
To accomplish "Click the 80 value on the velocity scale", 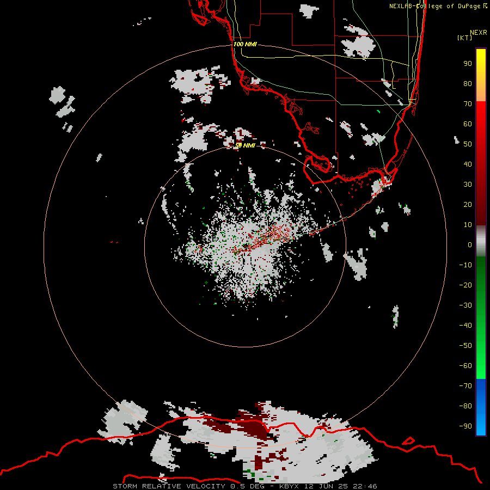I will point(468,83).
